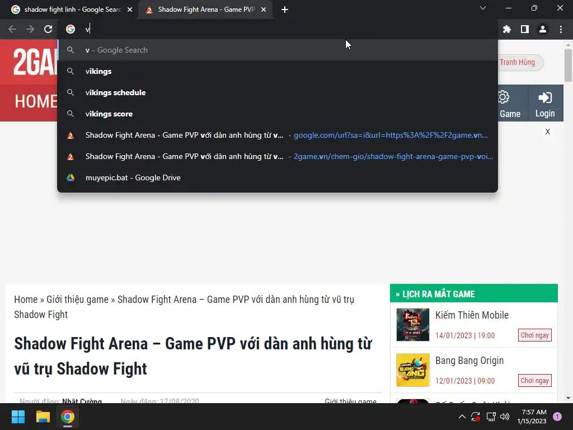Click the search icon beside 'vikings score'
This screenshot has width=573, height=430.
pyautogui.click(x=71, y=114)
